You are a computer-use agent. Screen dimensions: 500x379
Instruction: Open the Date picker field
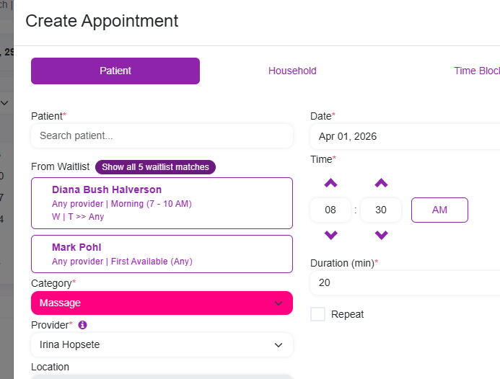(404, 136)
